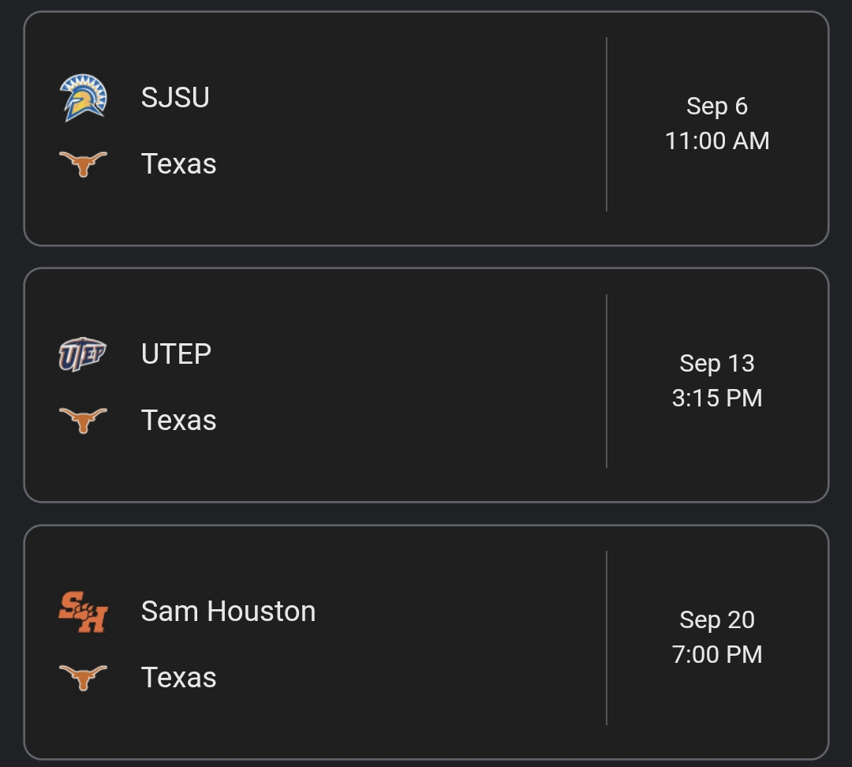Open the UTEP team name
This screenshot has width=852, height=767.
pyautogui.click(x=176, y=354)
